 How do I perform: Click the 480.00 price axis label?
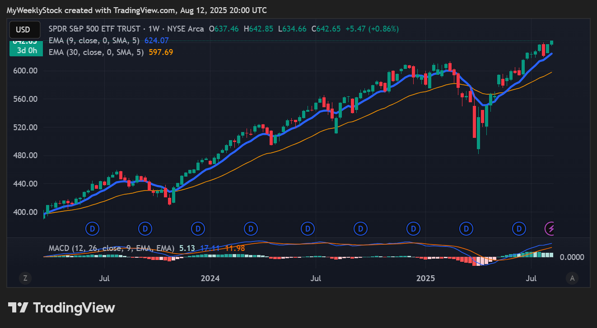(25, 155)
